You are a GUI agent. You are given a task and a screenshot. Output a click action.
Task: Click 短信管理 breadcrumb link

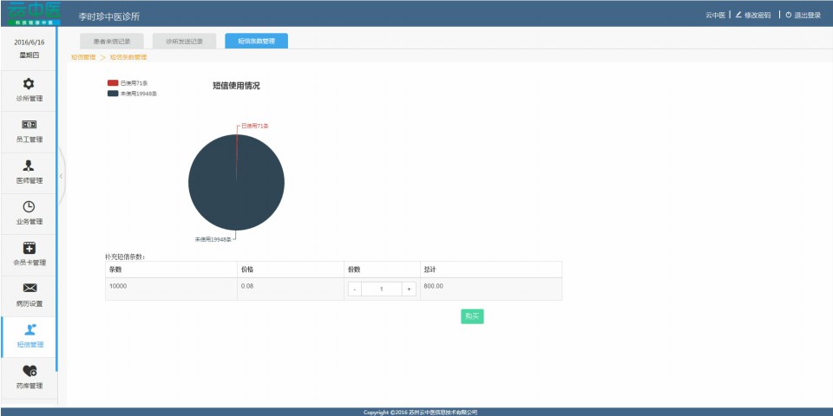(83, 57)
